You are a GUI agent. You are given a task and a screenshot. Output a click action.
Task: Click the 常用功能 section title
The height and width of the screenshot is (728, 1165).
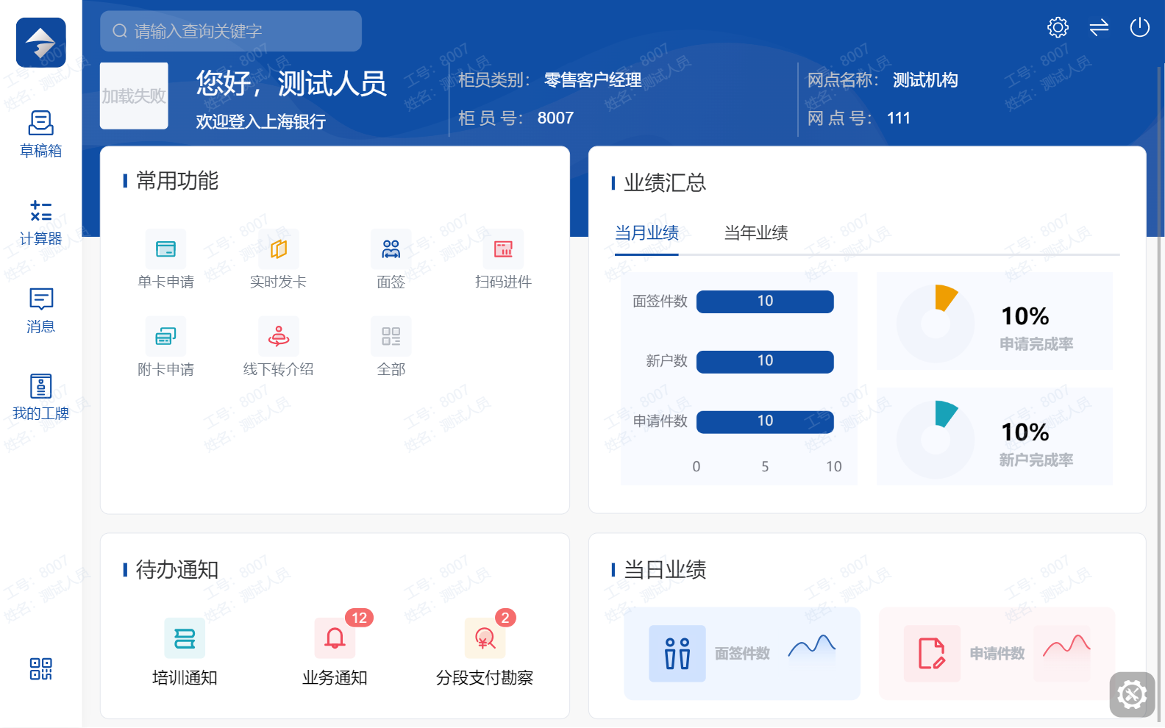(x=177, y=181)
